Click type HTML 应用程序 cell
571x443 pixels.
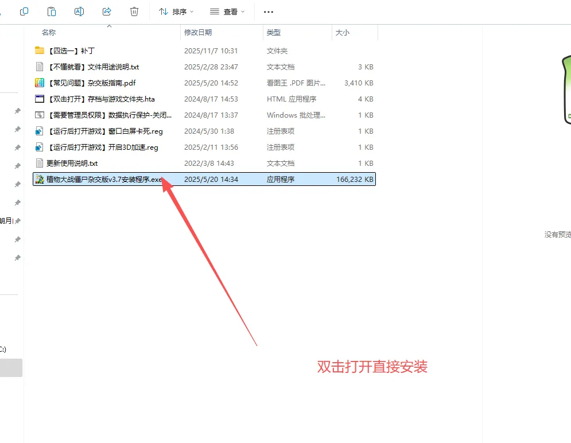292,99
